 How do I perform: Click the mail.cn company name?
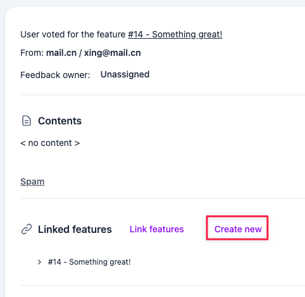(x=61, y=53)
